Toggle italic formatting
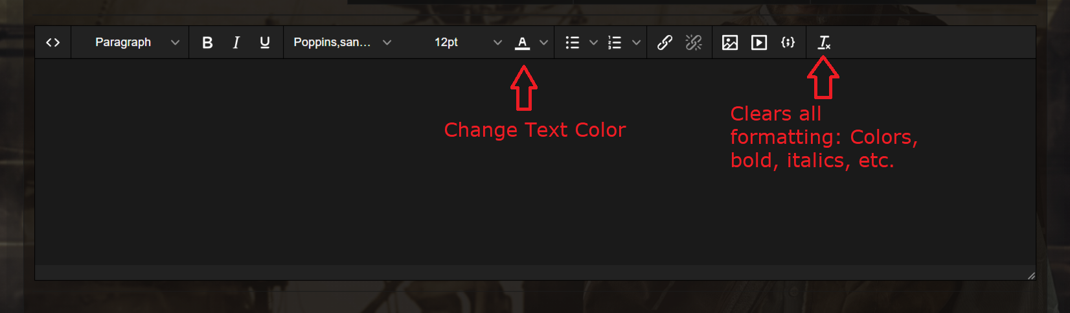The width and height of the screenshot is (1070, 313). coord(236,43)
